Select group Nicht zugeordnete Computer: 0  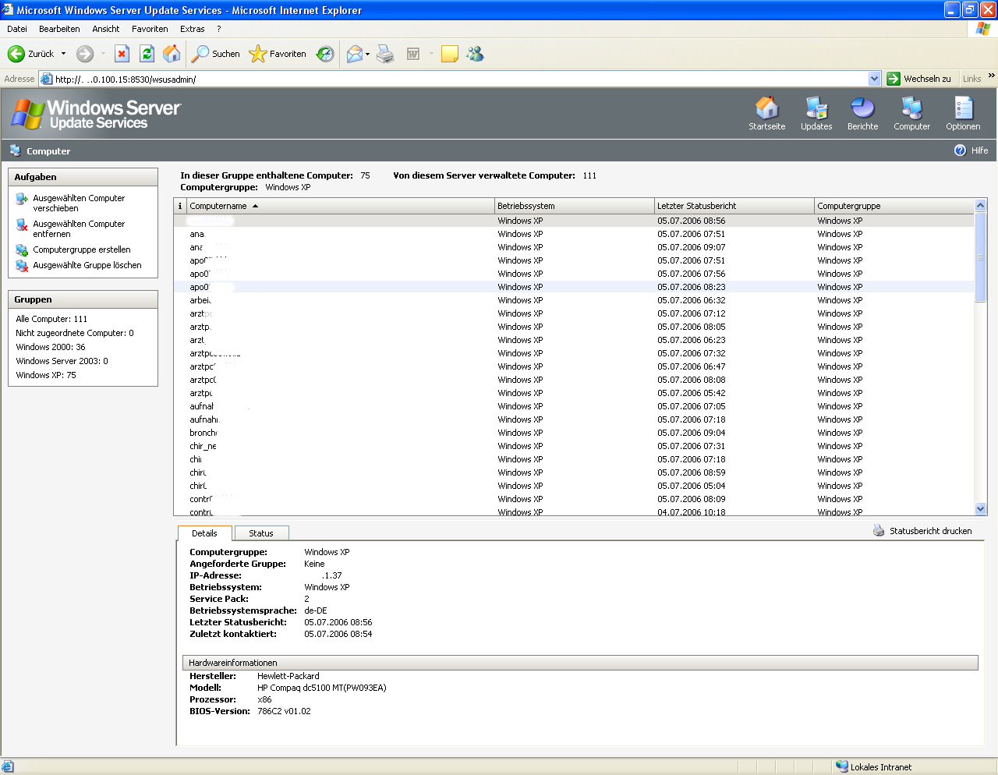75,333
